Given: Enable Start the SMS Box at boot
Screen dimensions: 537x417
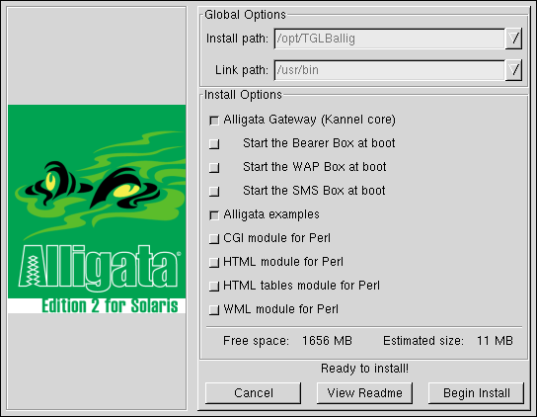Looking at the screenshot, I should tap(214, 192).
